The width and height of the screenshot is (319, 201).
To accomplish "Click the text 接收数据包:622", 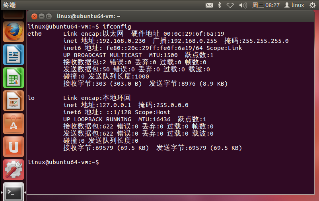I will (x=88, y=126).
